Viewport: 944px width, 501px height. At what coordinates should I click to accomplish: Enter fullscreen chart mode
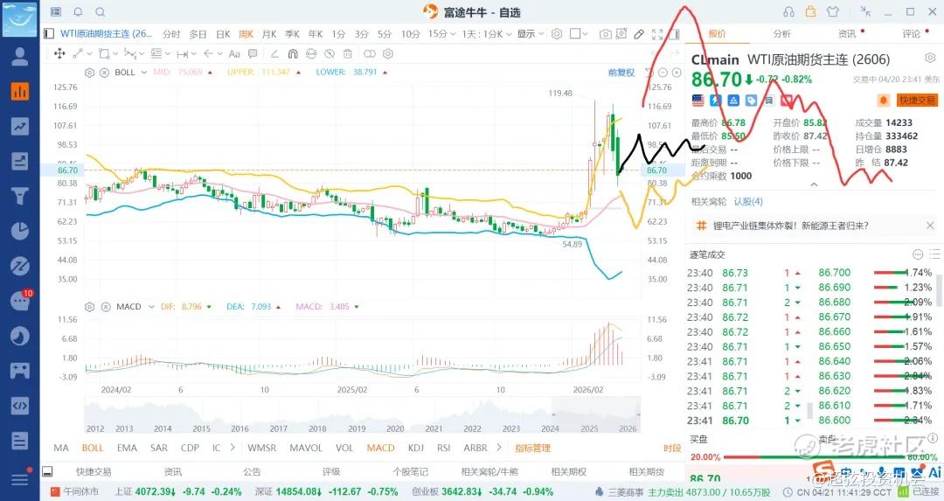click(657, 34)
